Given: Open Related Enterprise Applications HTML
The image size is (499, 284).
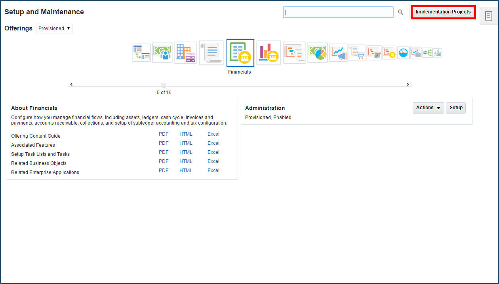Looking at the screenshot, I should [x=186, y=170].
